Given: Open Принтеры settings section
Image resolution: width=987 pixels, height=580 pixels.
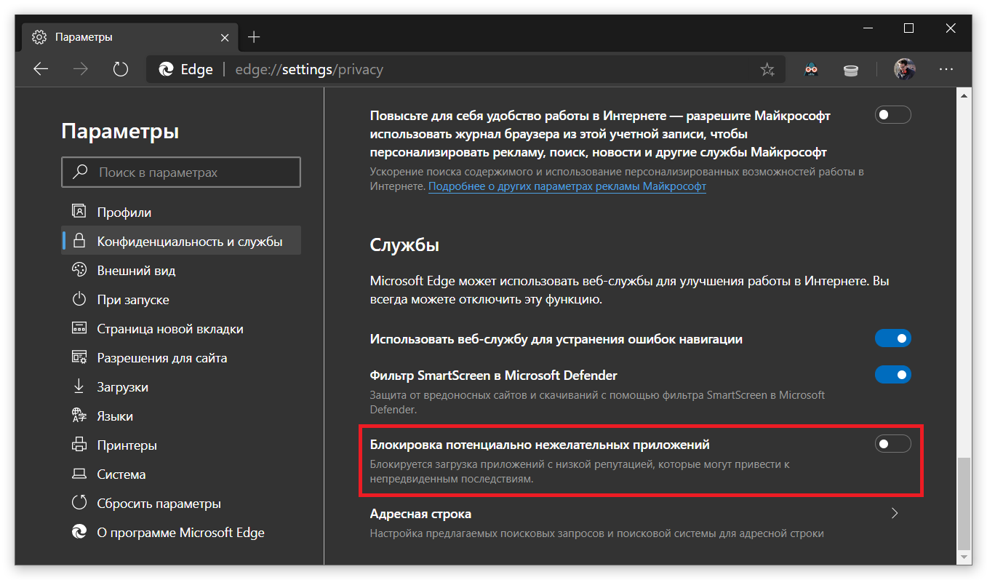Looking at the screenshot, I should click(181, 445).
